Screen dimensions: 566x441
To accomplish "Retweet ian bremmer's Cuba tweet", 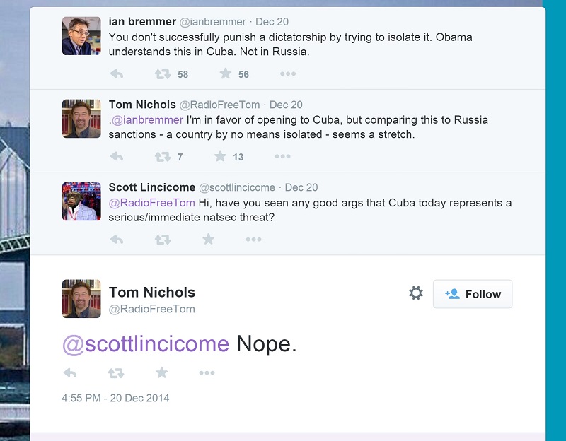I will click(x=163, y=74).
